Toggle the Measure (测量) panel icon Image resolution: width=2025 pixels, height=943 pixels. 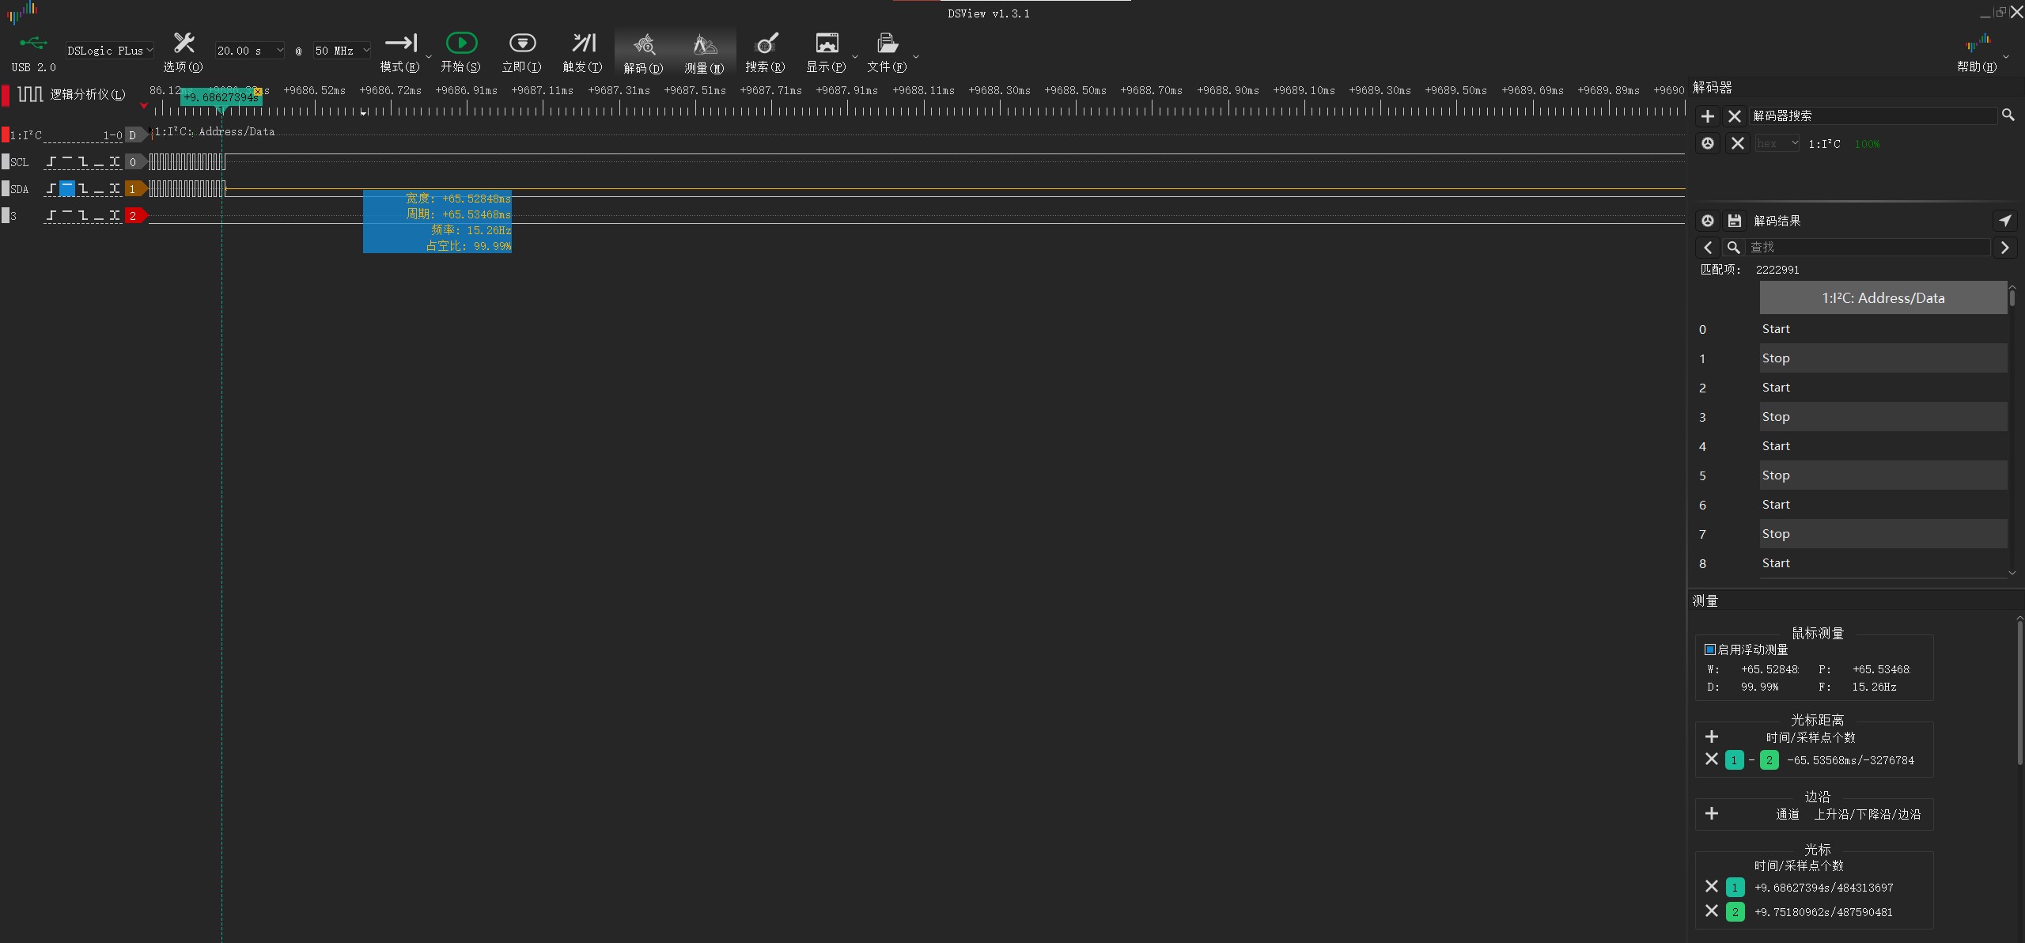[x=704, y=44]
